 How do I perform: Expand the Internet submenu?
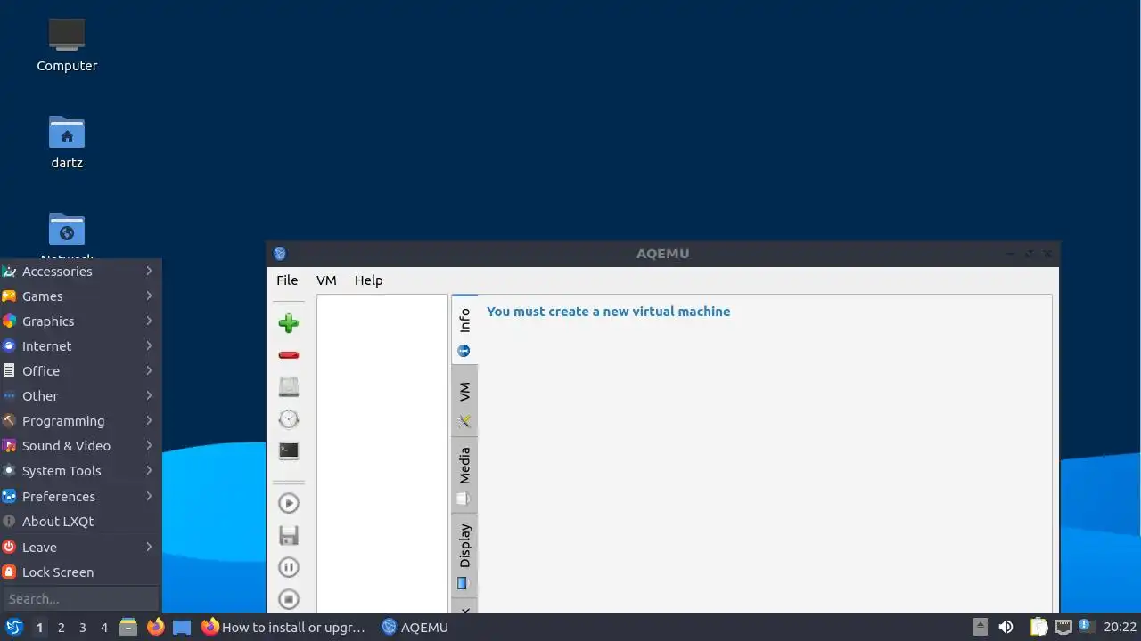pyautogui.click(x=80, y=346)
